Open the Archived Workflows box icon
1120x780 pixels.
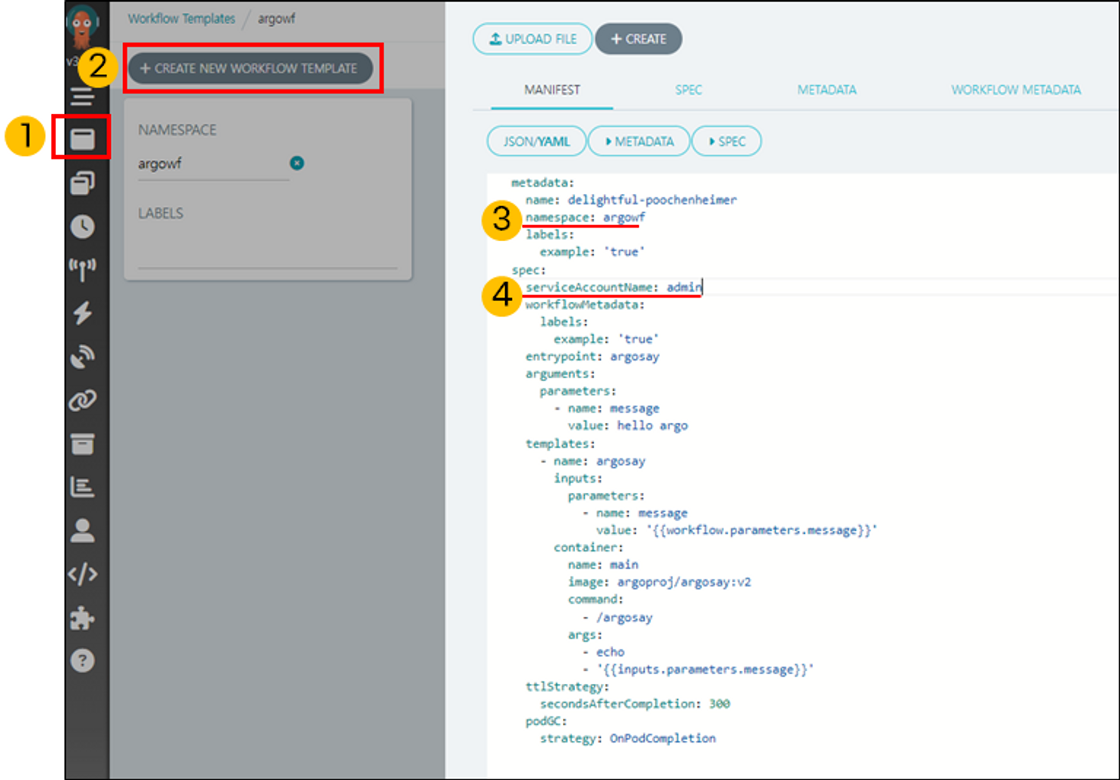click(82, 444)
